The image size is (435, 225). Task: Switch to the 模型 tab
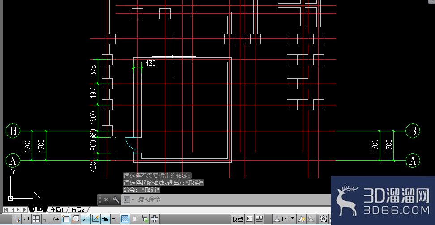click(x=38, y=210)
